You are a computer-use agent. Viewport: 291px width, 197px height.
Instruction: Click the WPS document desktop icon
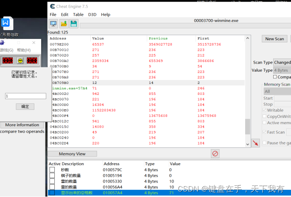click(7, 23)
